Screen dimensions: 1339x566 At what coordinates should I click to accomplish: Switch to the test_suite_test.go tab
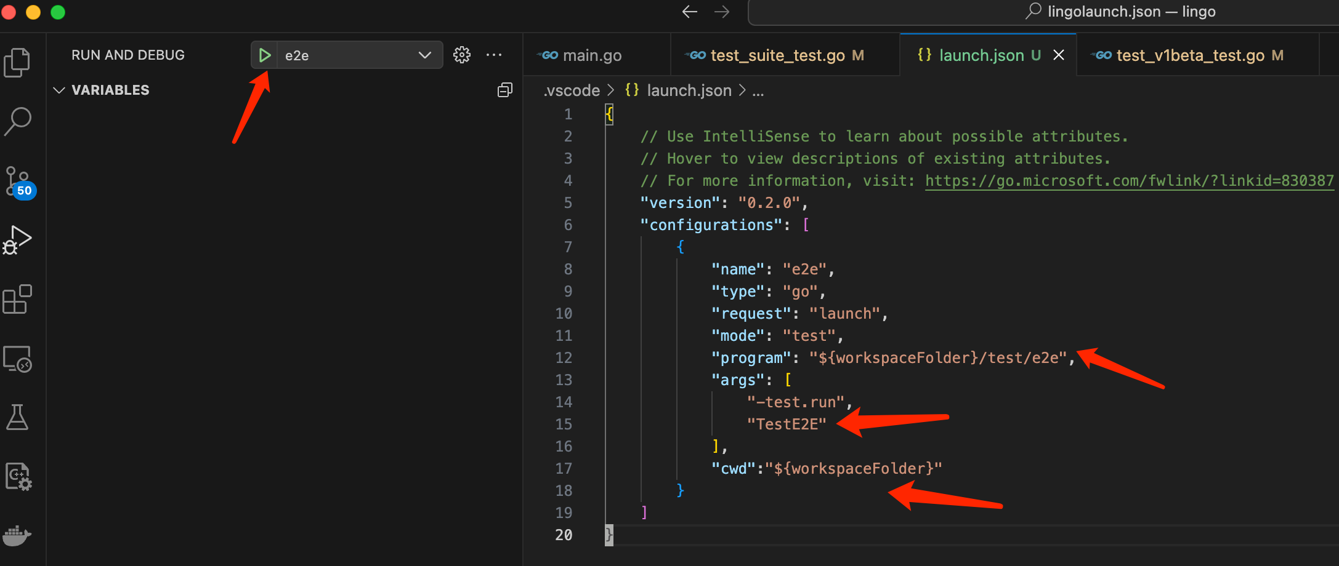(x=786, y=55)
